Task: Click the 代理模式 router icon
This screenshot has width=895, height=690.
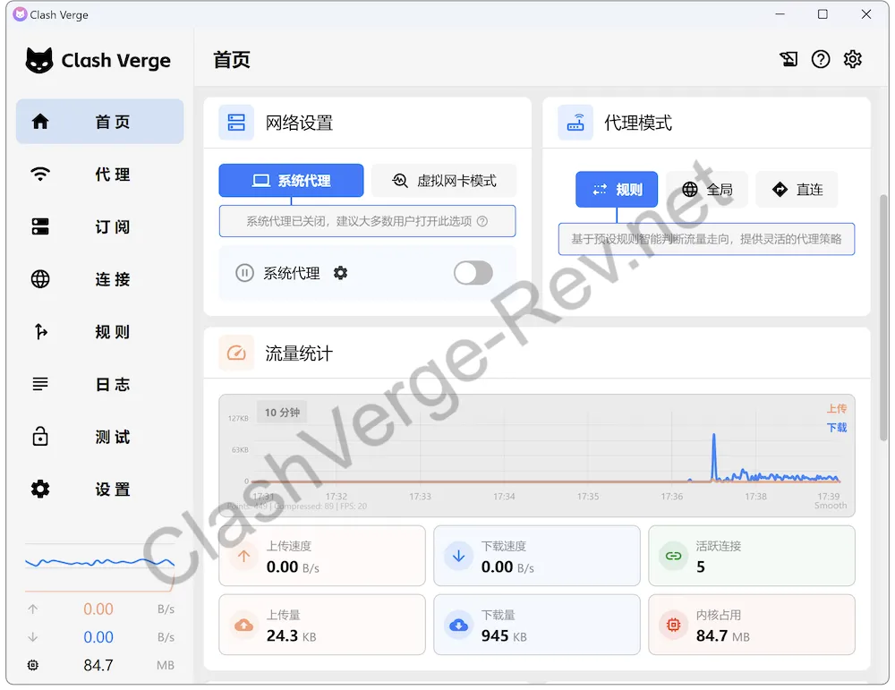Action: [x=575, y=123]
